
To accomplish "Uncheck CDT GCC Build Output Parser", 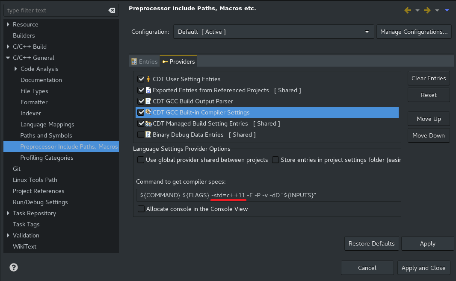I will (141, 101).
